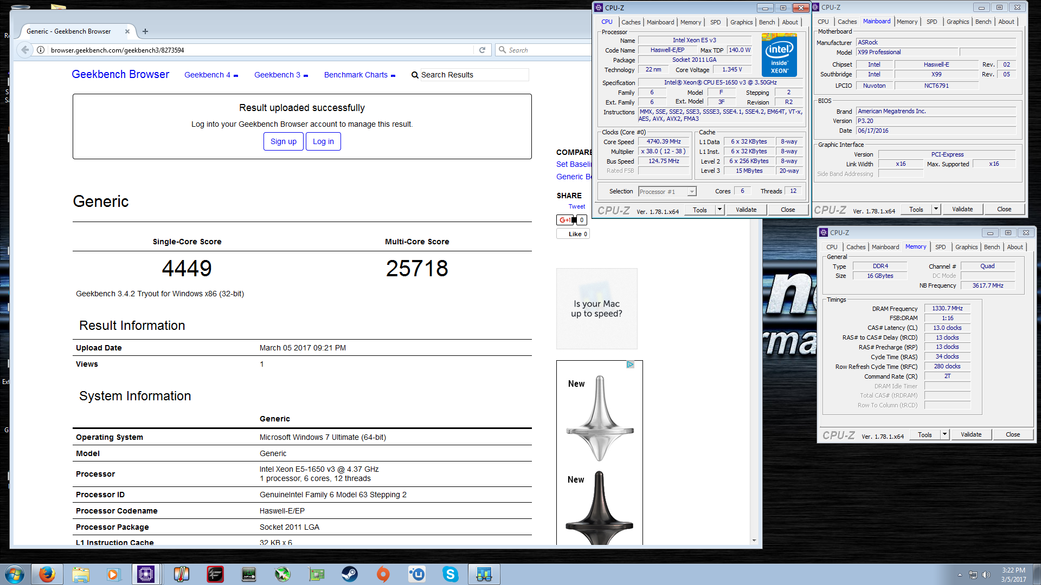This screenshot has height=585, width=1041.
Task: Launch Steam from the taskbar
Action: (x=349, y=574)
